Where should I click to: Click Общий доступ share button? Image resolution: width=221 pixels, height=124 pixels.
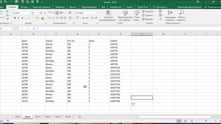tap(212, 7)
